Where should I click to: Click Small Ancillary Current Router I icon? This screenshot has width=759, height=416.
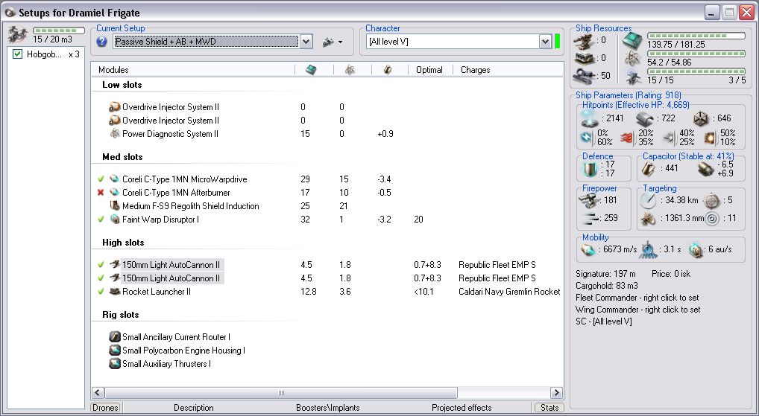click(x=114, y=337)
